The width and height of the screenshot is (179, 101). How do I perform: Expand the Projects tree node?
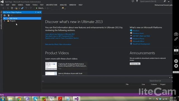4,21
